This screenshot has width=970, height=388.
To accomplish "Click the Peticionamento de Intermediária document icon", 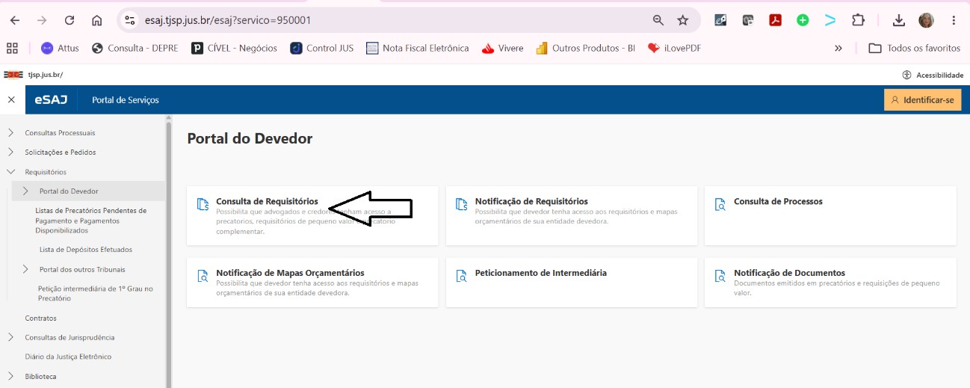I will (x=461, y=276).
